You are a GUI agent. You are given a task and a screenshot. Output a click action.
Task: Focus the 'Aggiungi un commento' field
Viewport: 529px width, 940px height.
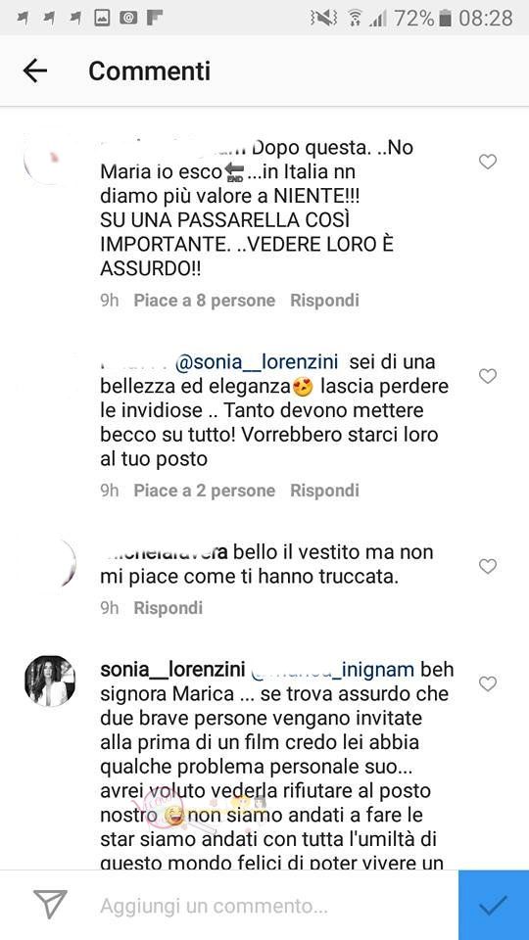point(264,905)
